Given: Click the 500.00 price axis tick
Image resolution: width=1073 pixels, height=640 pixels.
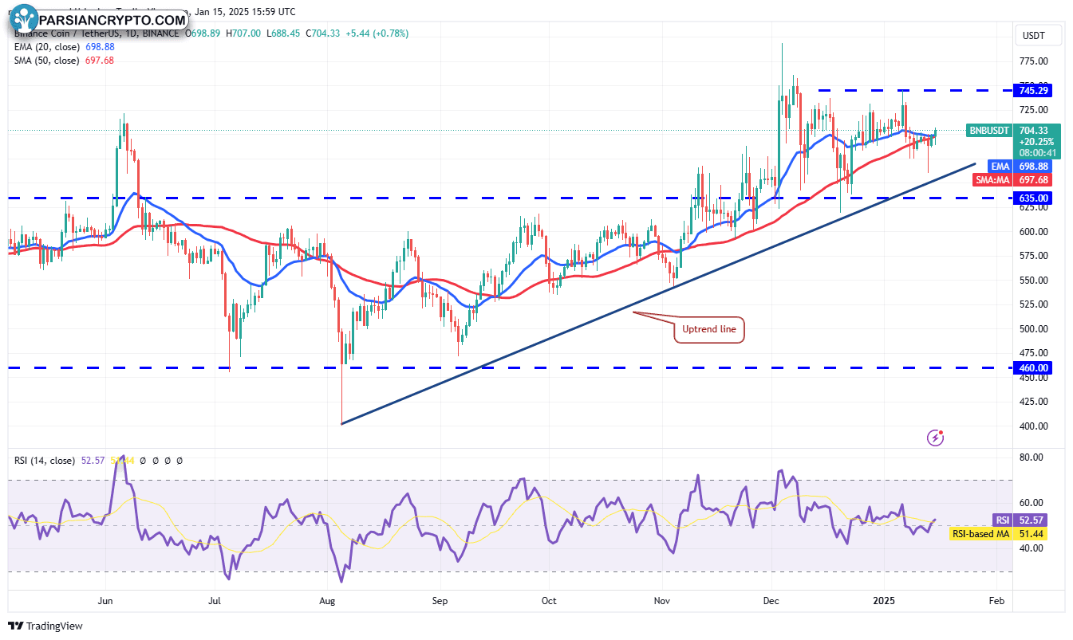Looking at the screenshot, I should pyautogui.click(x=1033, y=329).
